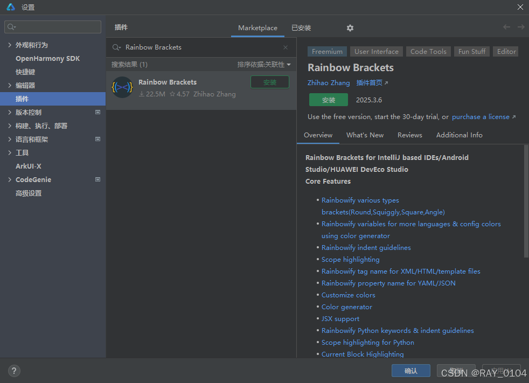Select the Rainbow Brackets search result row
The width and height of the screenshot is (529, 383).
click(201, 90)
